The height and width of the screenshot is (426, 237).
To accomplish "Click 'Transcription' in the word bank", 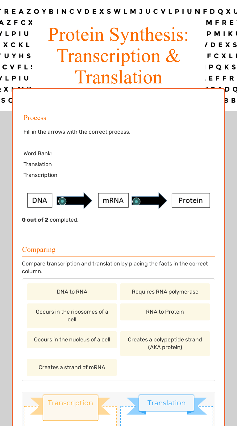I will click(40, 175).
